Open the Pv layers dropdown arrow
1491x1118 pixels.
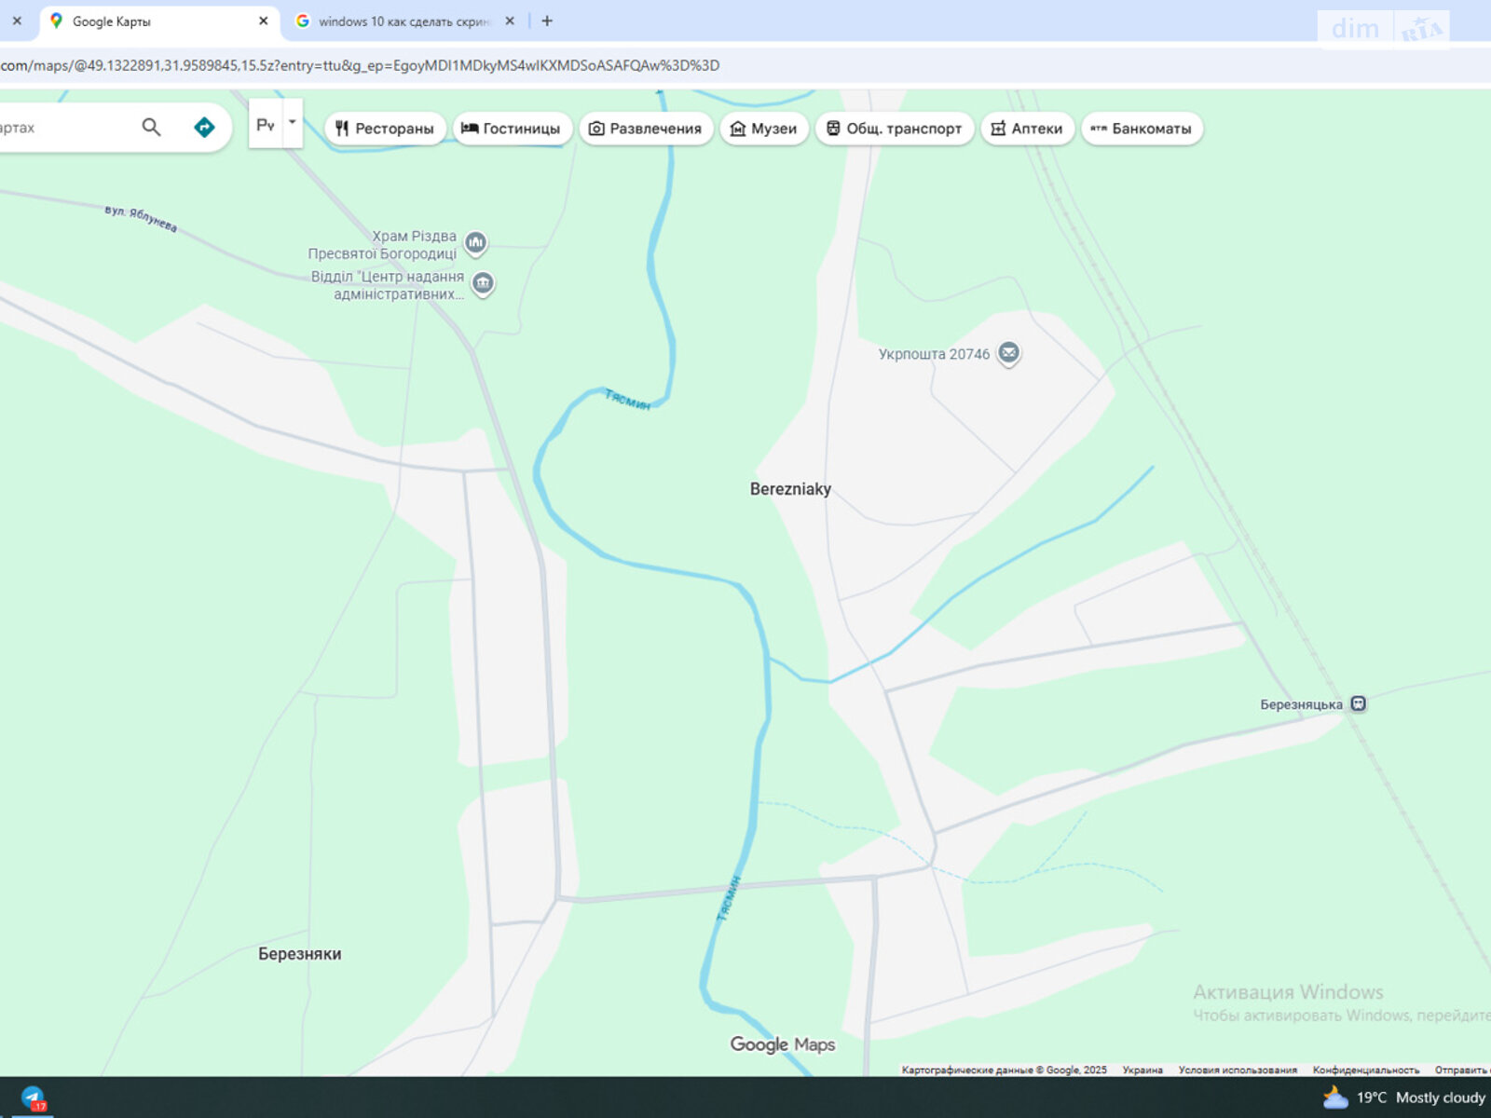point(292,121)
